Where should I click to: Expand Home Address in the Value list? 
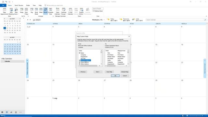80,62
